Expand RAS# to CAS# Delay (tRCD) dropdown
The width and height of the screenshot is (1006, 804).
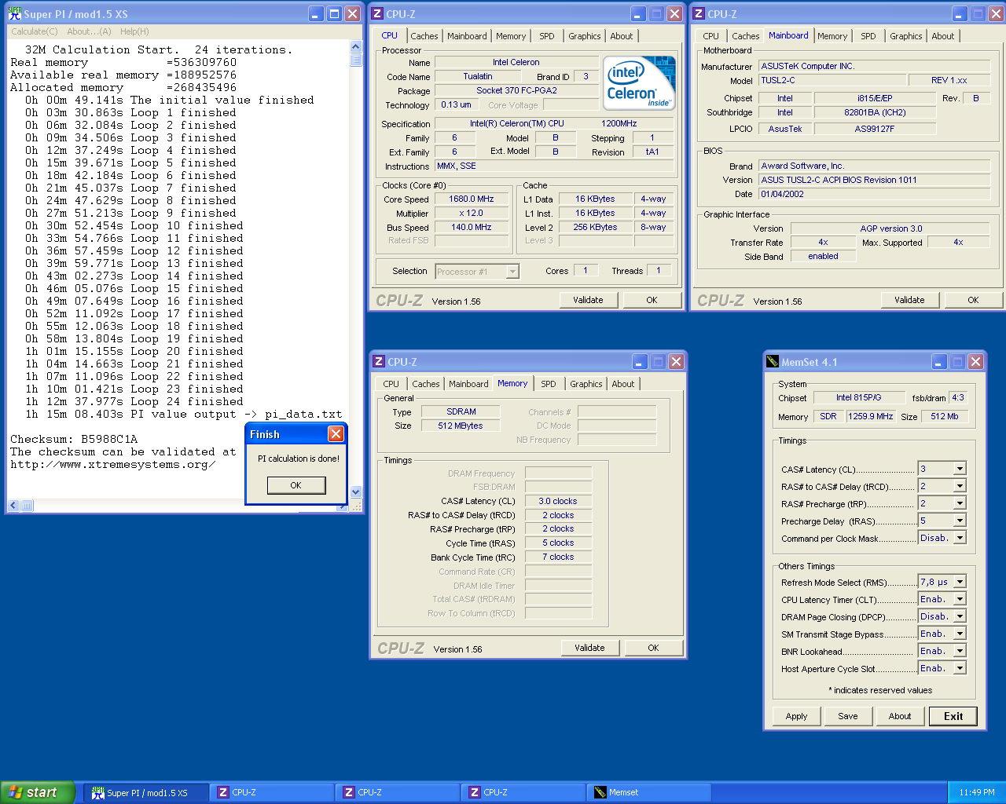(960, 486)
